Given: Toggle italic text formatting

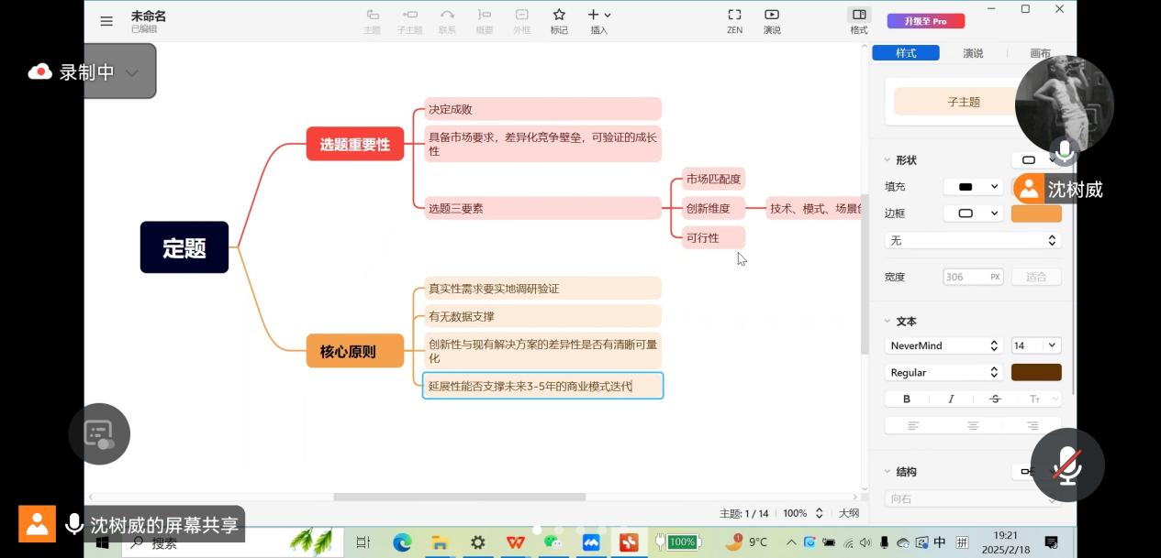Looking at the screenshot, I should [951, 399].
